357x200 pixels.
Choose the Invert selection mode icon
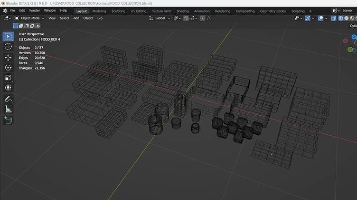(x=32, y=26)
